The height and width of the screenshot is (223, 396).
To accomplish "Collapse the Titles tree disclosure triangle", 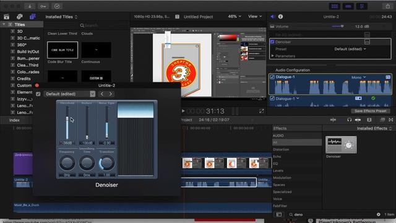I will [x=4, y=24].
